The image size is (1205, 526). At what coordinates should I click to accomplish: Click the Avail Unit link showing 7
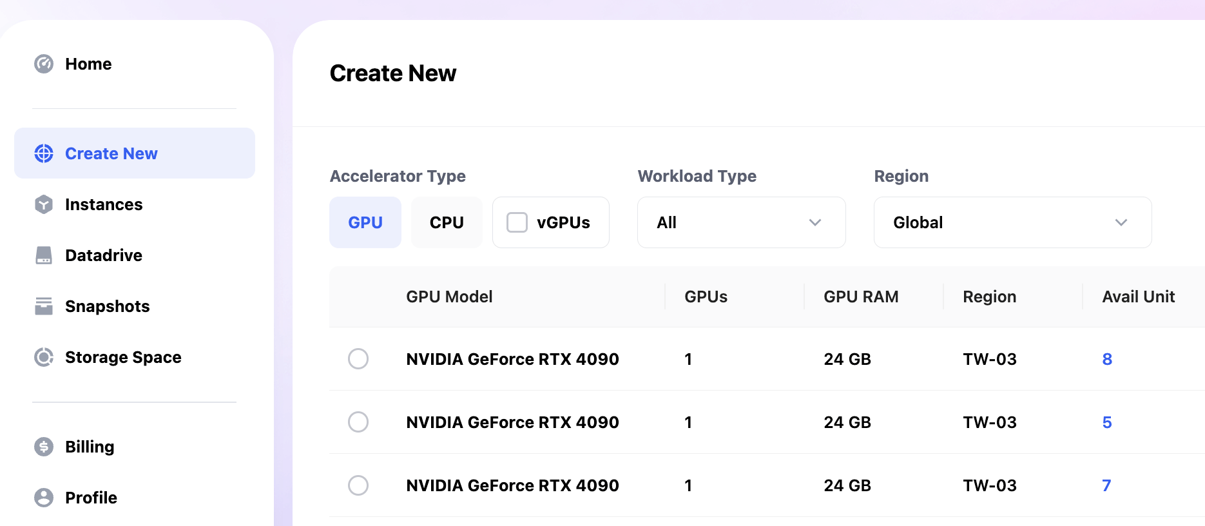coord(1106,485)
